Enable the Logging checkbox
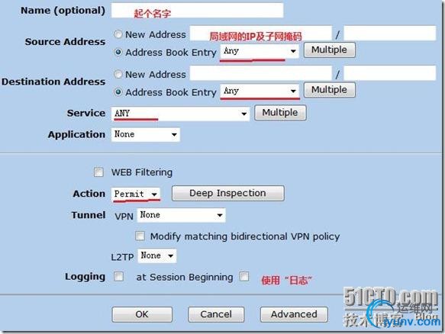The width and height of the screenshot is (445, 334). (118, 277)
